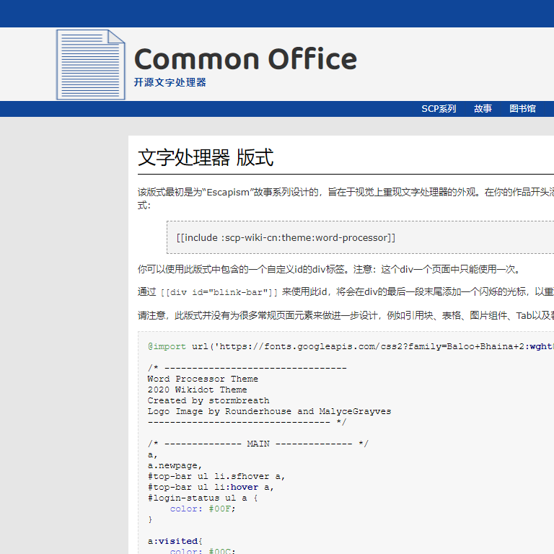554x554 pixels.
Task: Click the Created by stormbreath line
Action: coord(208,400)
